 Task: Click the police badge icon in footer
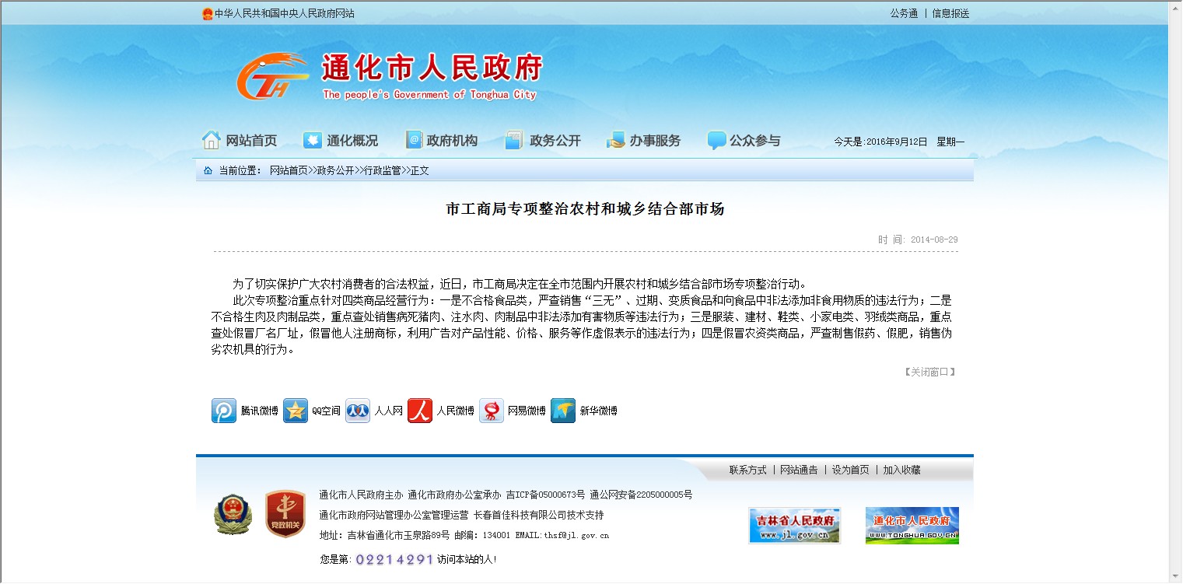(x=233, y=515)
